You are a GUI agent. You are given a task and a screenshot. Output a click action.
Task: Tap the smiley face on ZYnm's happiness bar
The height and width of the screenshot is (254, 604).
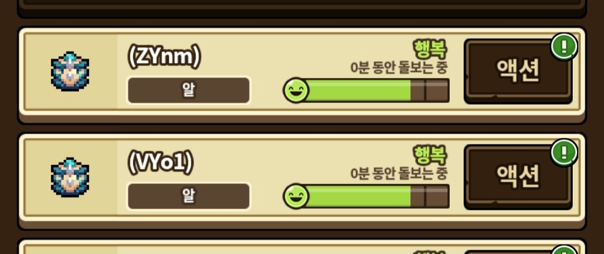(296, 91)
